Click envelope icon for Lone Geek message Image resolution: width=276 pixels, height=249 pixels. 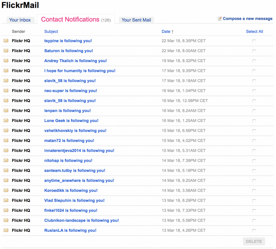click(6, 121)
